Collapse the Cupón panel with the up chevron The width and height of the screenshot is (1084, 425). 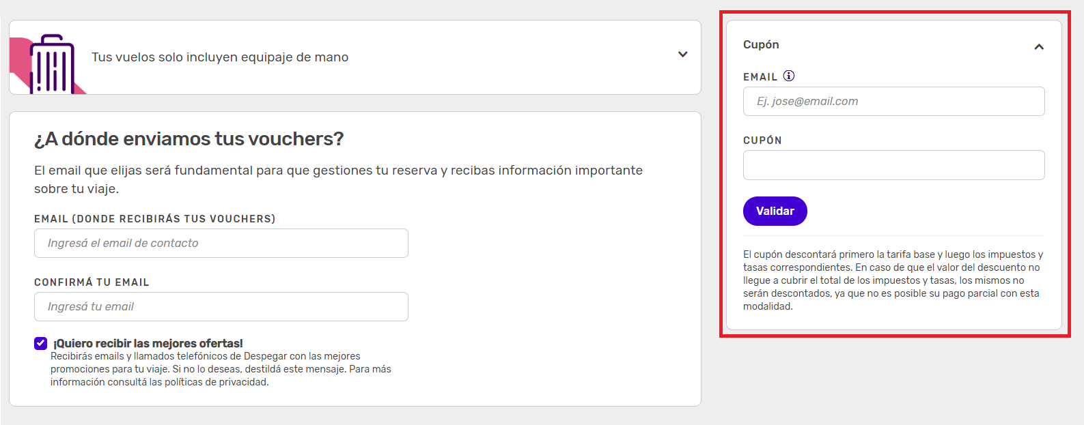[x=1039, y=47]
